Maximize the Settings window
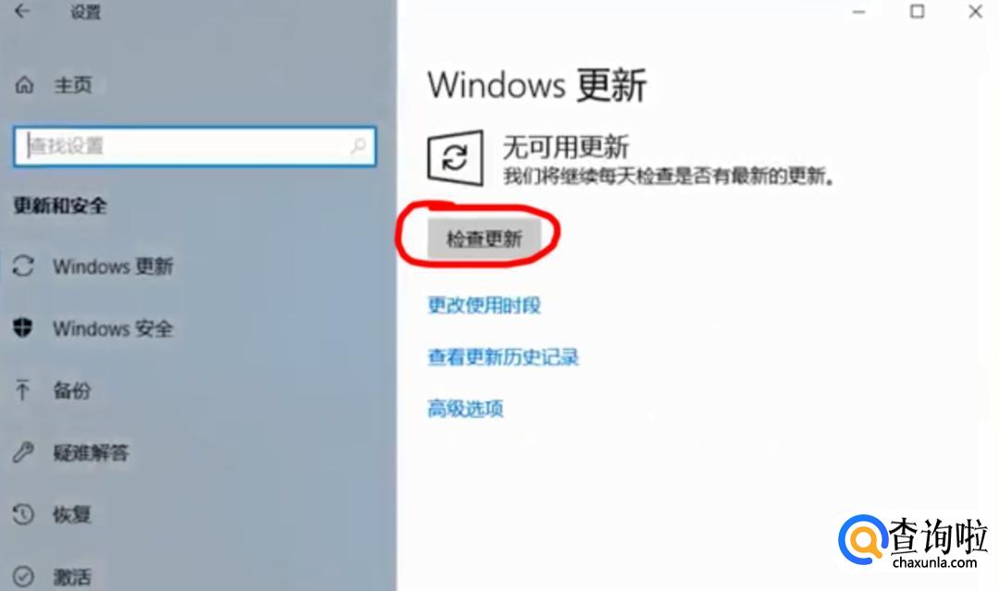This screenshot has height=591, width=999. [x=917, y=11]
